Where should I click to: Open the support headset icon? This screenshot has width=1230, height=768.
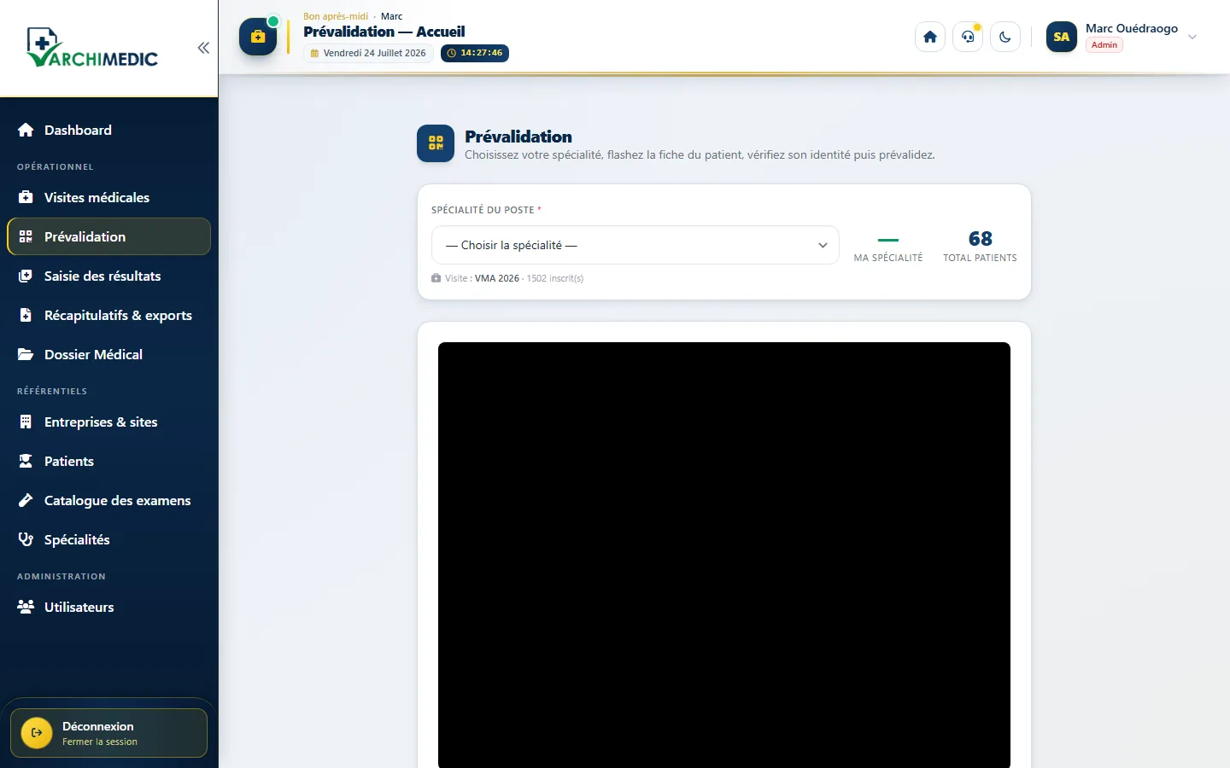[968, 37]
